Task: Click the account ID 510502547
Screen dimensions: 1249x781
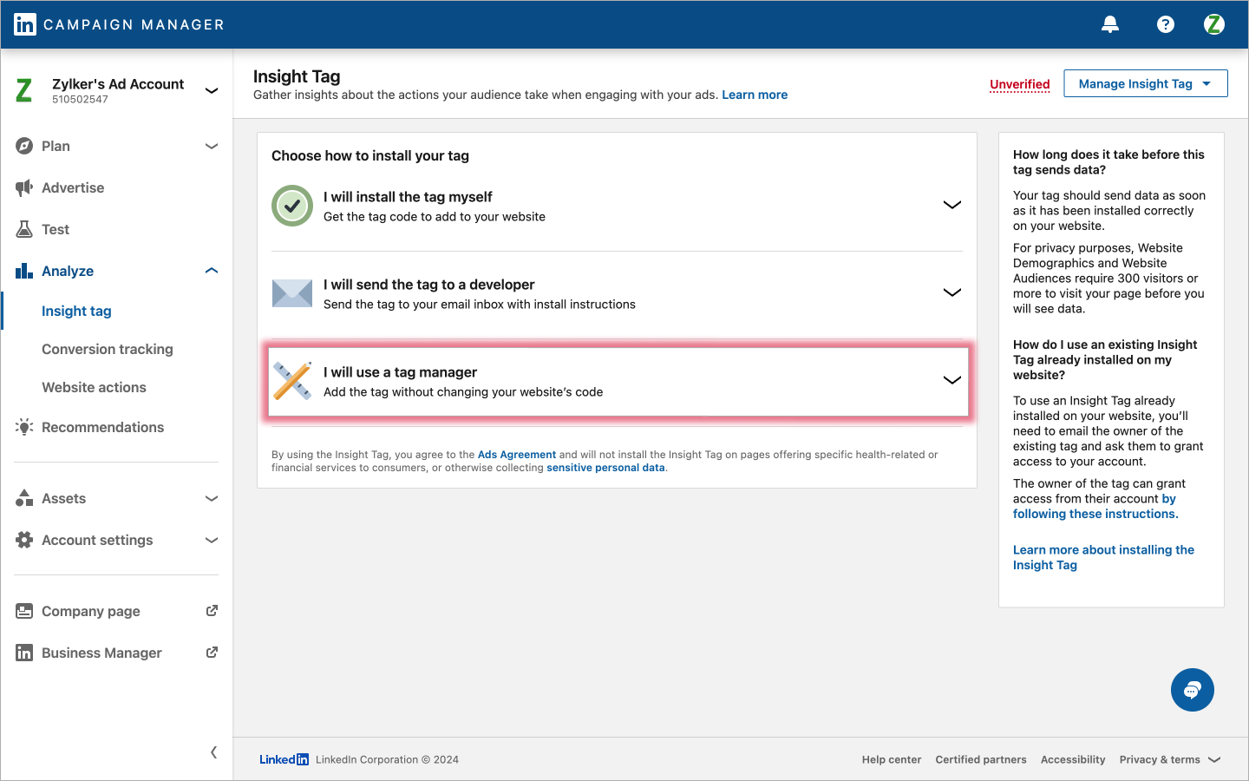Action: (x=80, y=100)
